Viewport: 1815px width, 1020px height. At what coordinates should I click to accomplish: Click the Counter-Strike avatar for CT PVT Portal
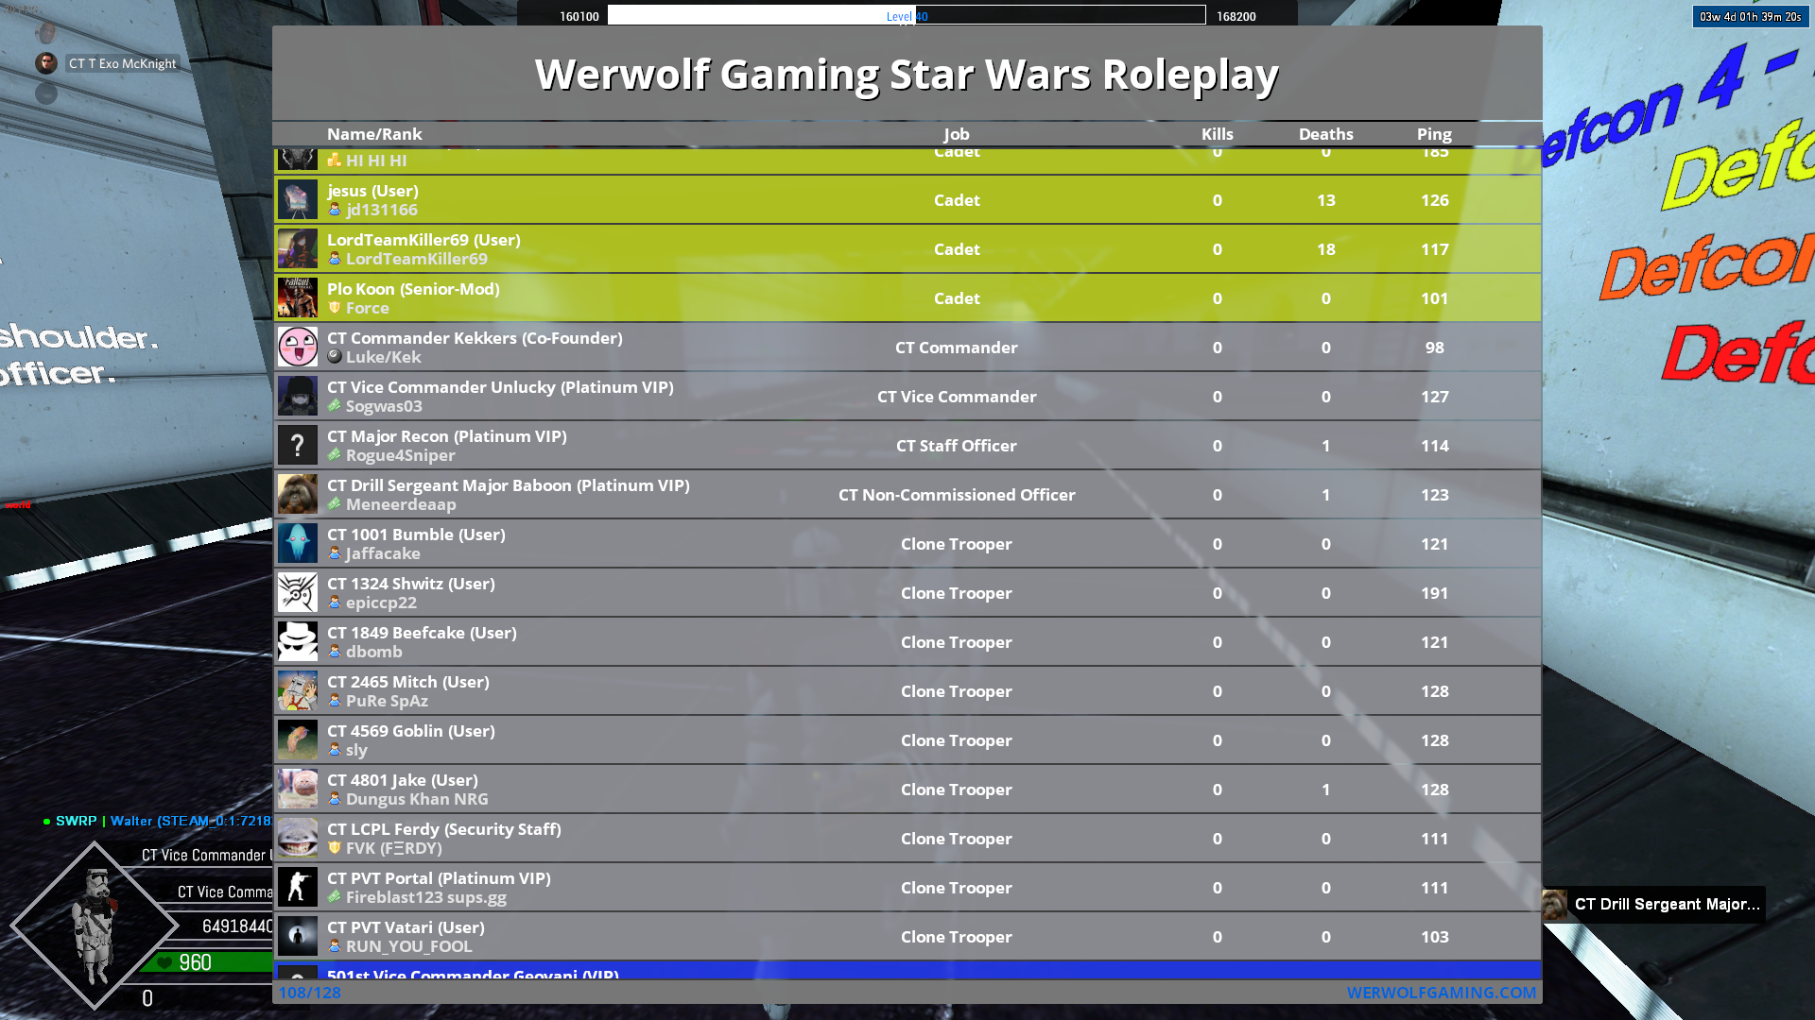[297, 887]
